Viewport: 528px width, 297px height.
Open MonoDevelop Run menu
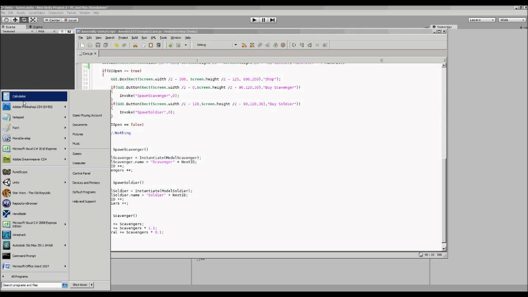pos(144,38)
